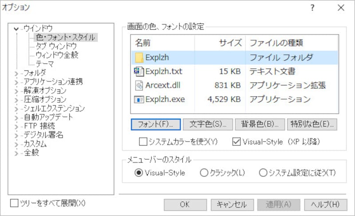Select the Explzh.exe file name

[x=165, y=100]
